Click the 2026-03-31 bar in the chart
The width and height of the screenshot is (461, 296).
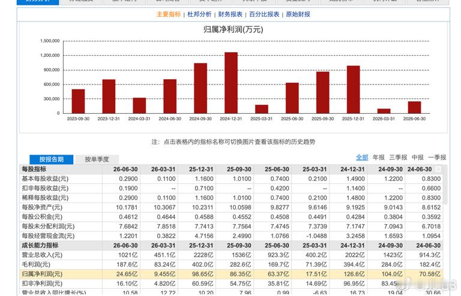[x=384, y=111]
